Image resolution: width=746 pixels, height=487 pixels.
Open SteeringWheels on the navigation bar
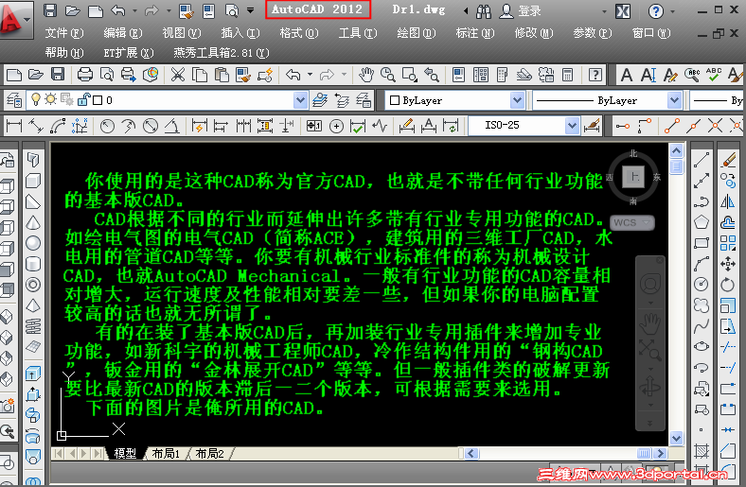pyautogui.click(x=649, y=284)
